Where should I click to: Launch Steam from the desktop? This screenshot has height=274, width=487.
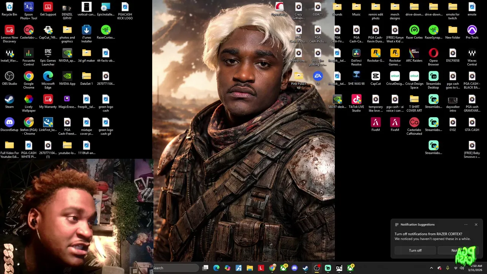(10, 102)
